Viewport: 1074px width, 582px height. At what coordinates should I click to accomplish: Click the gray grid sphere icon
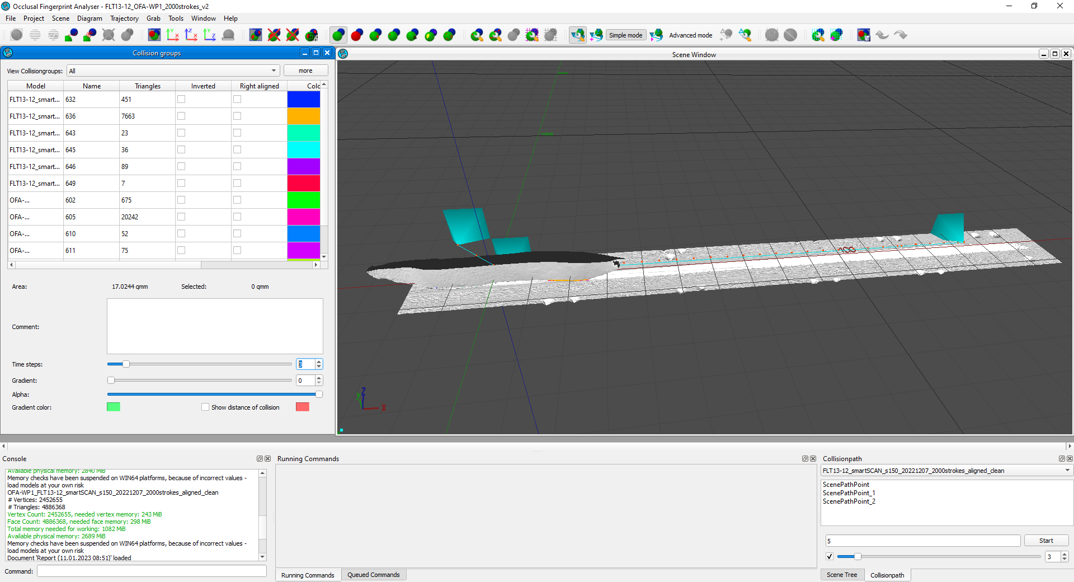(772, 35)
